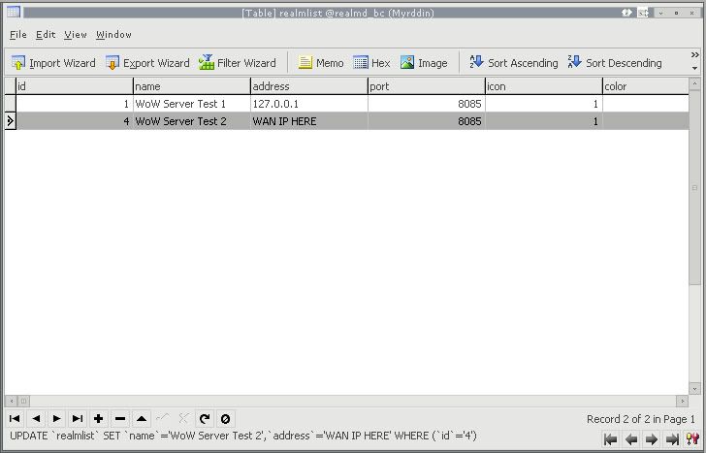The image size is (706, 453).
Task: Select cell 'WoW Server Test 2'
Action: coord(192,121)
